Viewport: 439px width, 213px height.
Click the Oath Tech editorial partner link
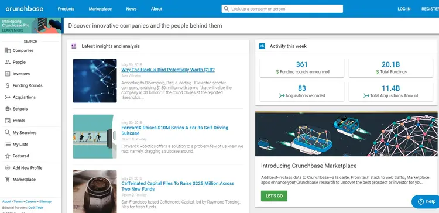click(x=36, y=208)
